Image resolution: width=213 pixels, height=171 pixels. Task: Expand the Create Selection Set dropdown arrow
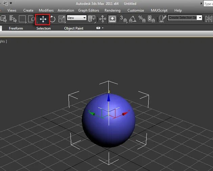(200, 18)
